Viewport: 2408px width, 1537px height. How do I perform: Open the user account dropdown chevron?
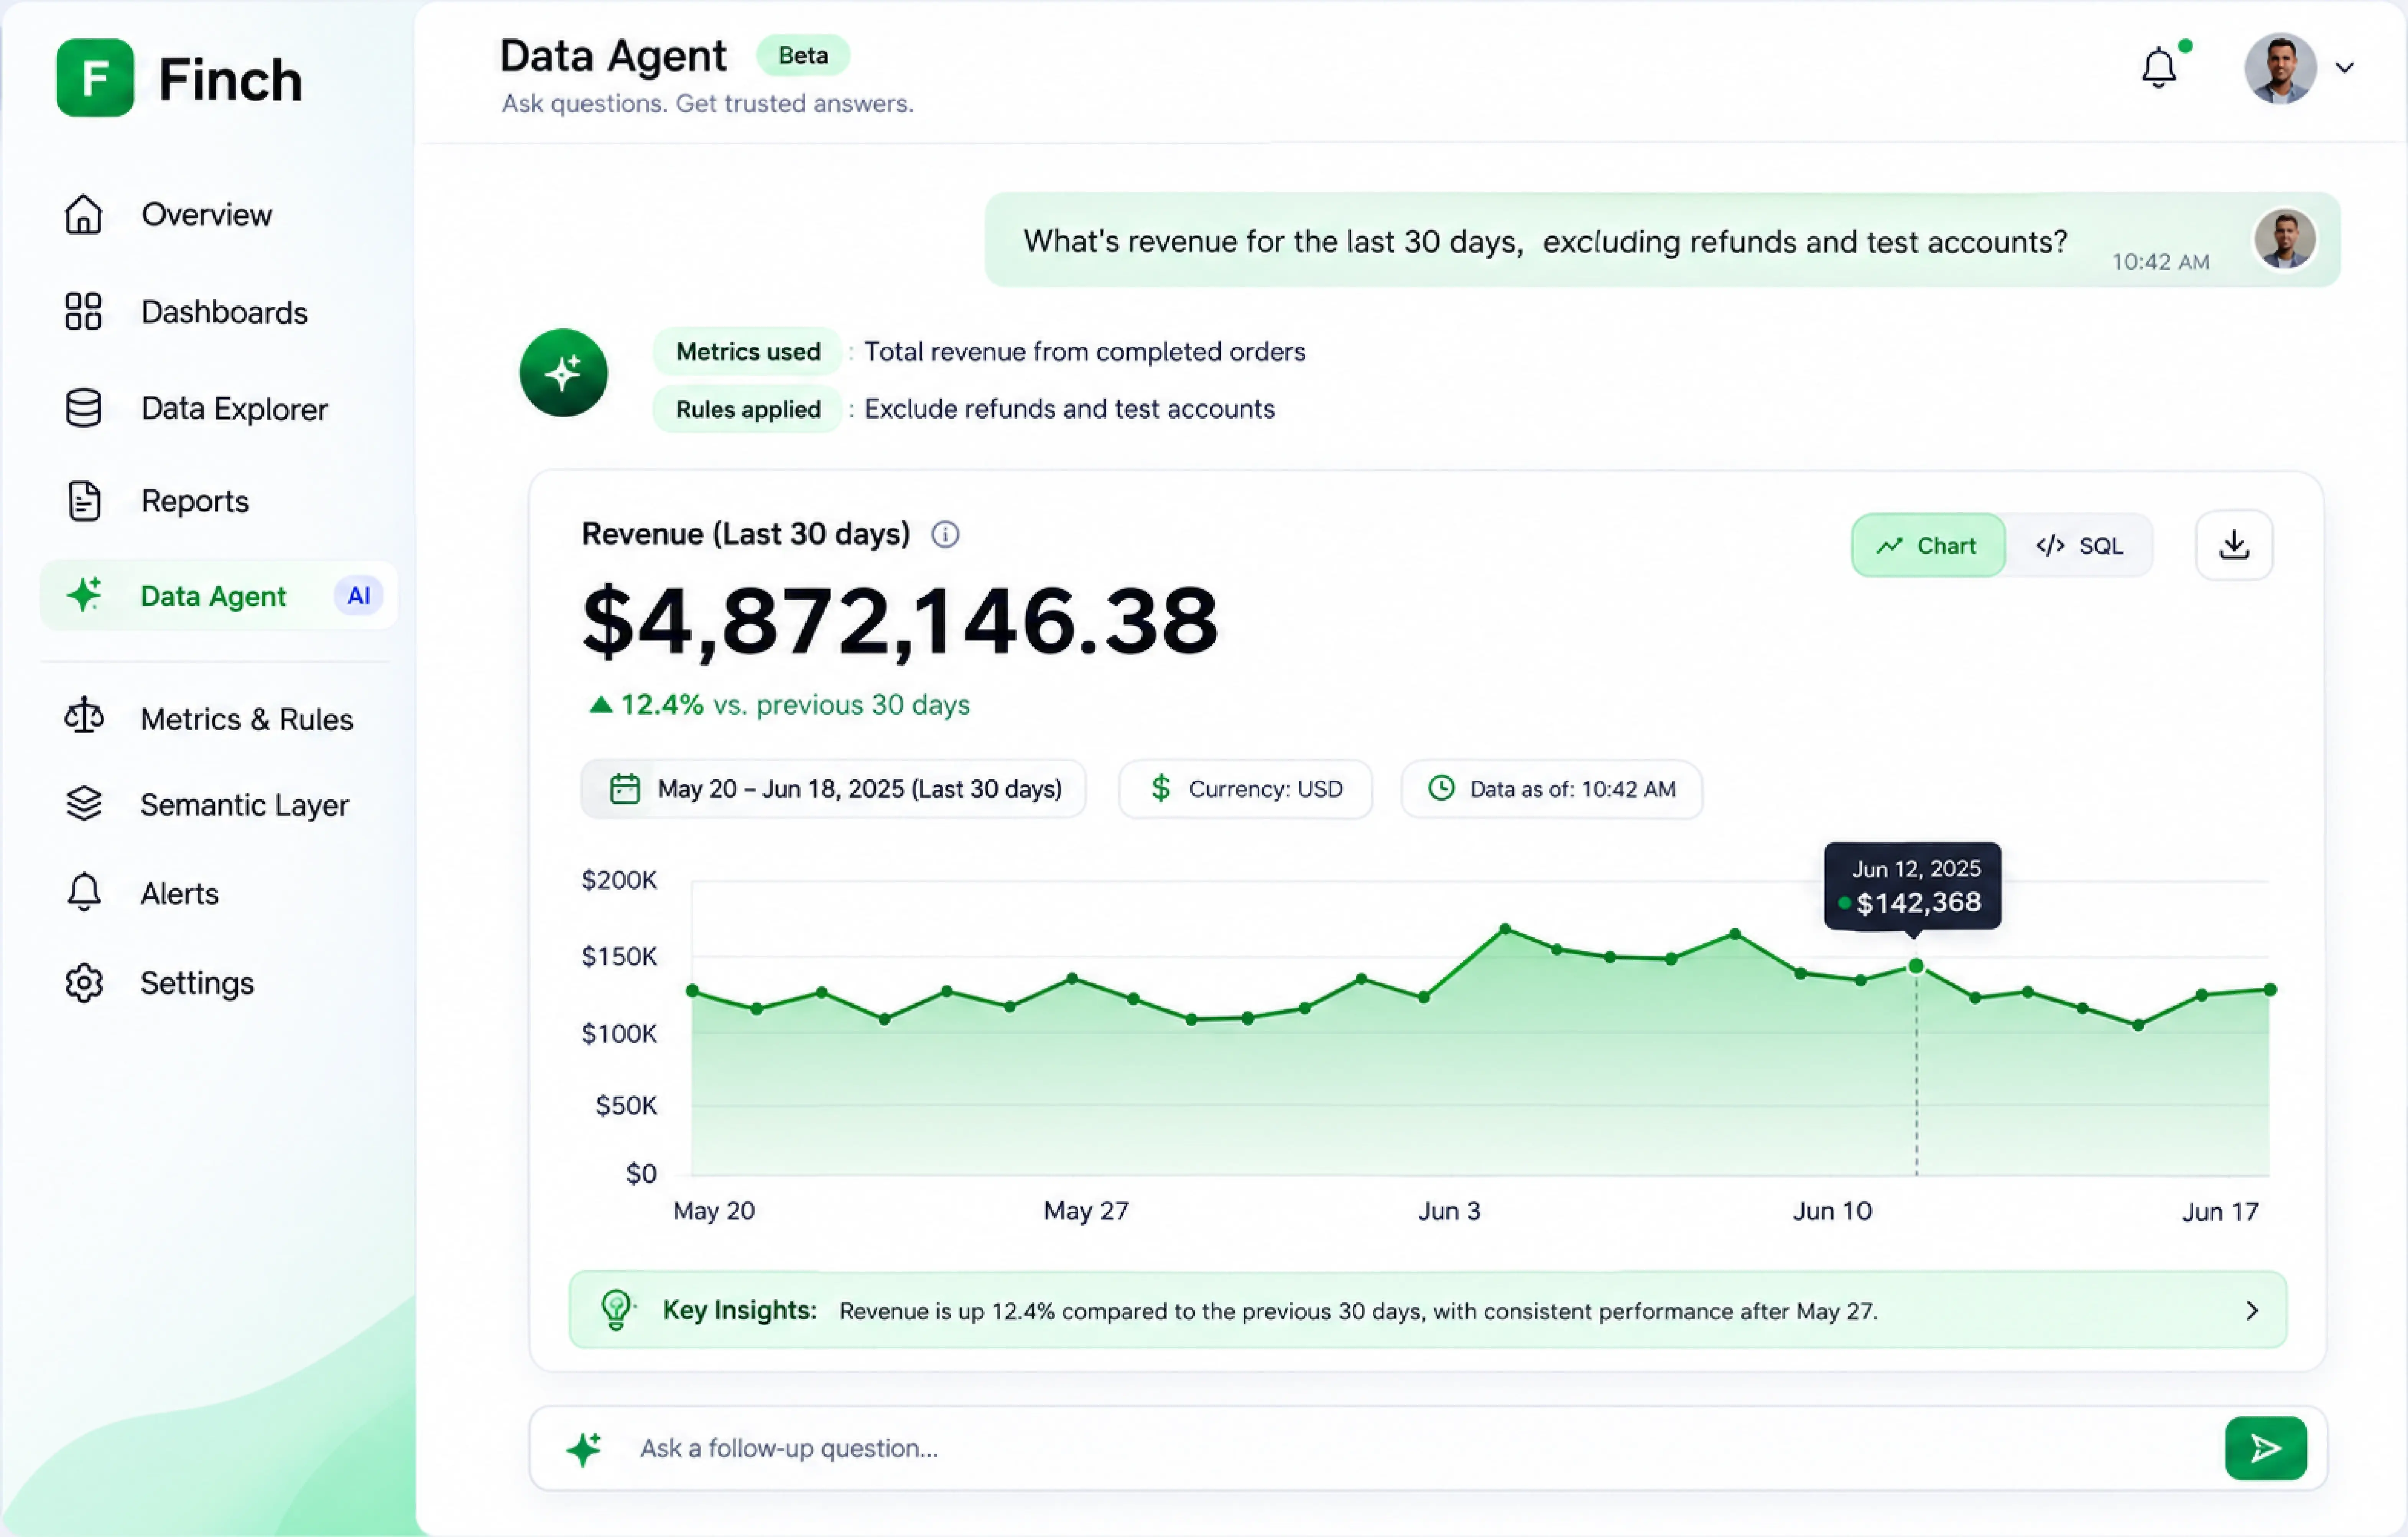point(2345,68)
